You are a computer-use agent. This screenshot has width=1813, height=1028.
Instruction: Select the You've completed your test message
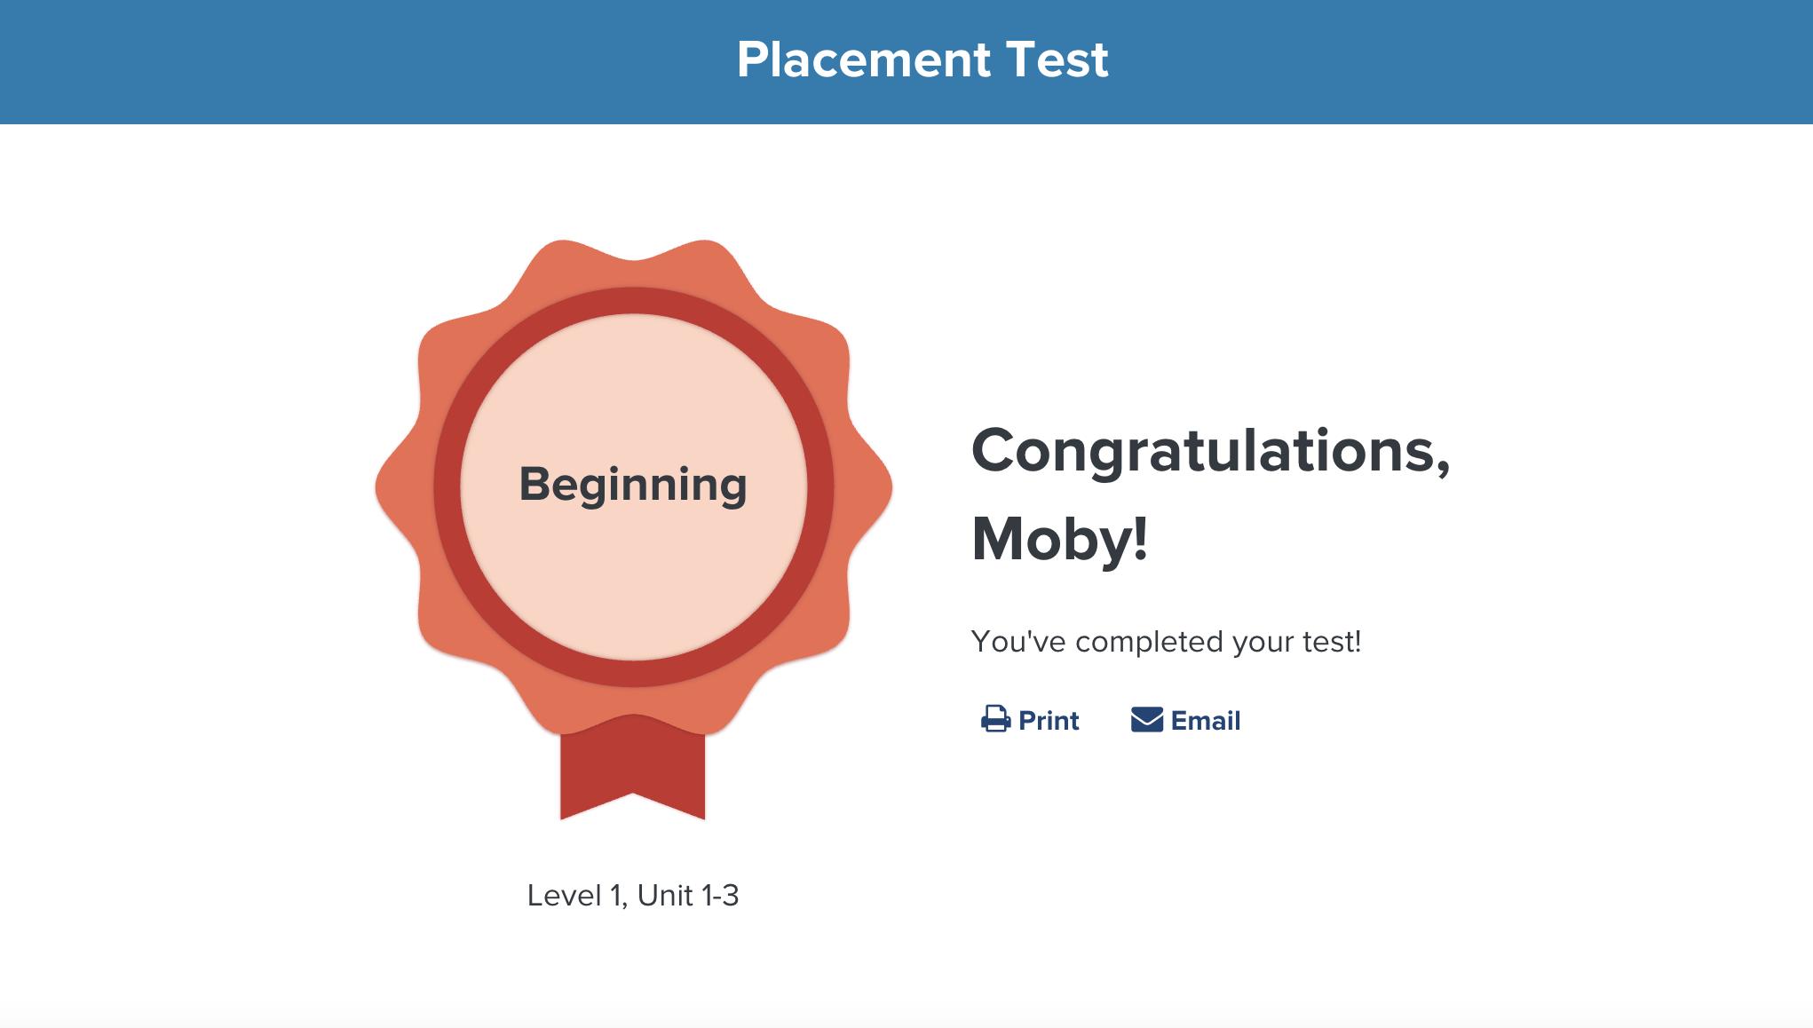coord(1166,641)
